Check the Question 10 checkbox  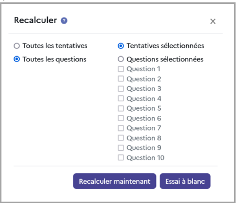[121, 157]
